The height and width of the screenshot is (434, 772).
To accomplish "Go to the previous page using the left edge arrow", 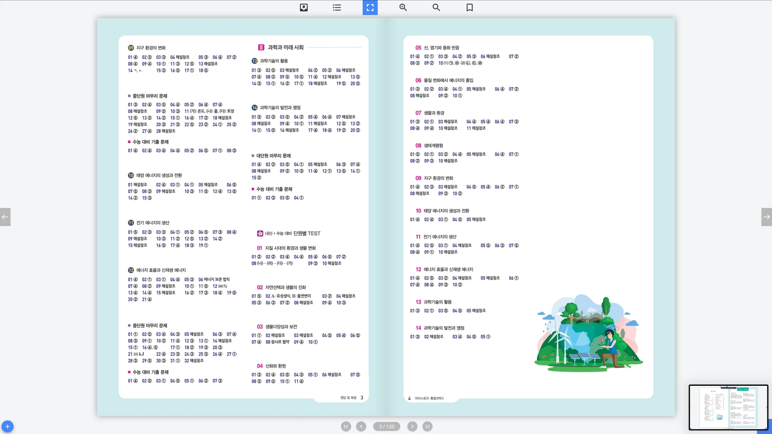I will [x=5, y=217].
